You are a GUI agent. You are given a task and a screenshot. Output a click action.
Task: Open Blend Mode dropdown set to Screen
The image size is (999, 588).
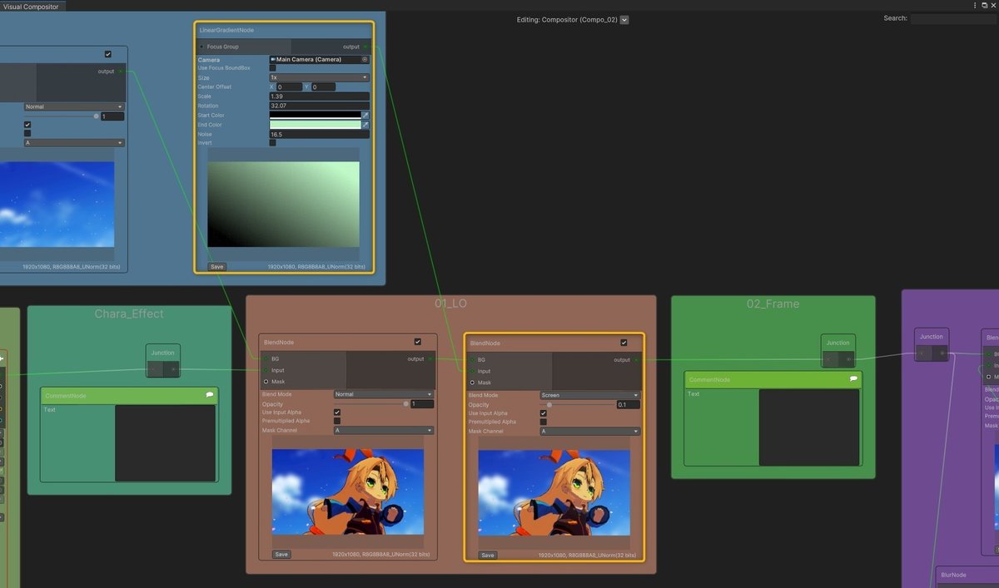tap(590, 395)
